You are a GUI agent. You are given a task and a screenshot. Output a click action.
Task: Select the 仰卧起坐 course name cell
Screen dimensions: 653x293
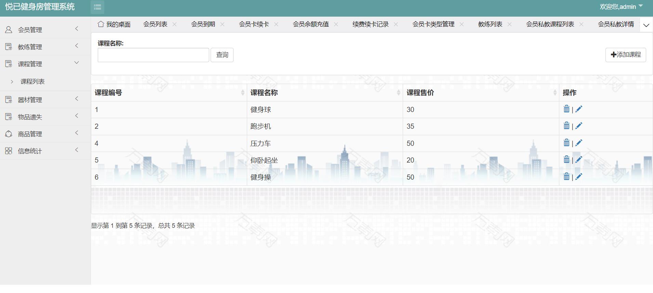(x=325, y=160)
